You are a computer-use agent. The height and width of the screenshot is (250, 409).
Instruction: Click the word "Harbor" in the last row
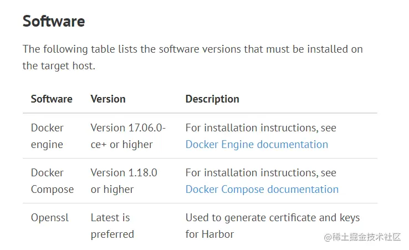[x=218, y=234]
